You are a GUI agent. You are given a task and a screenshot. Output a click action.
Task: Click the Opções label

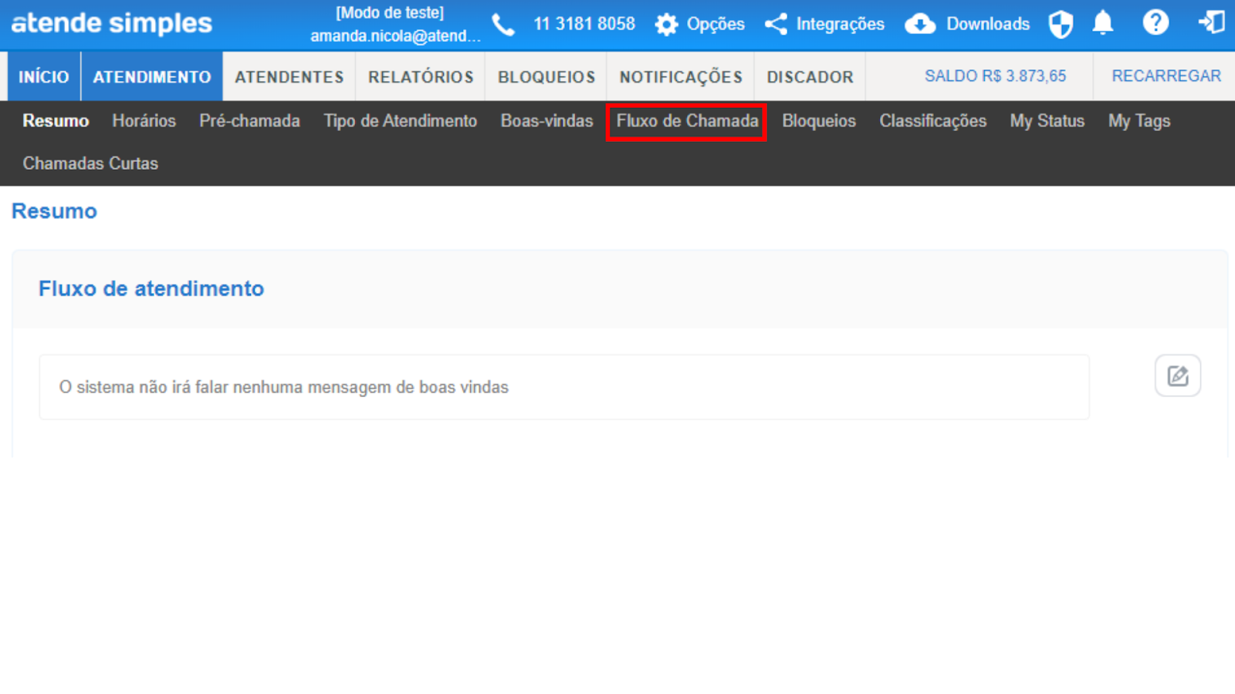click(716, 25)
